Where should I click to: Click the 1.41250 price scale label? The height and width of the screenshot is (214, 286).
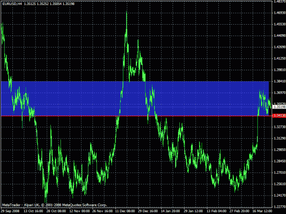click(x=280, y=58)
